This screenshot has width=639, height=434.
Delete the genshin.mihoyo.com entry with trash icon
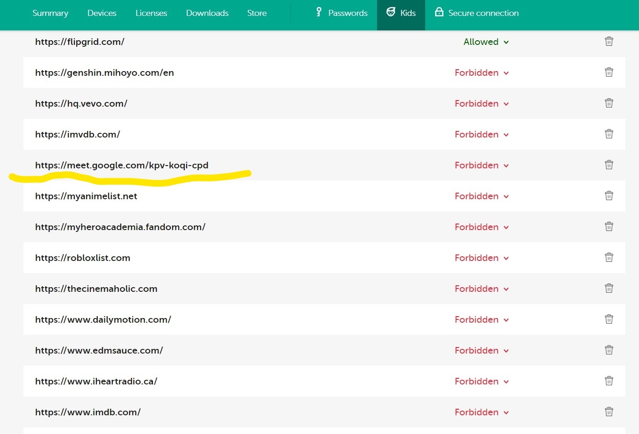tap(609, 72)
